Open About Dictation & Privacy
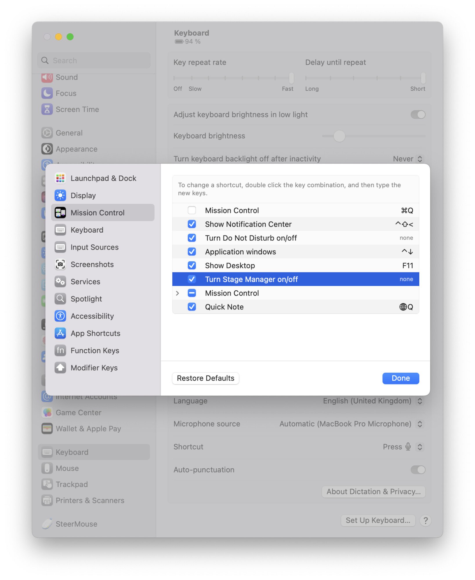 point(374,492)
